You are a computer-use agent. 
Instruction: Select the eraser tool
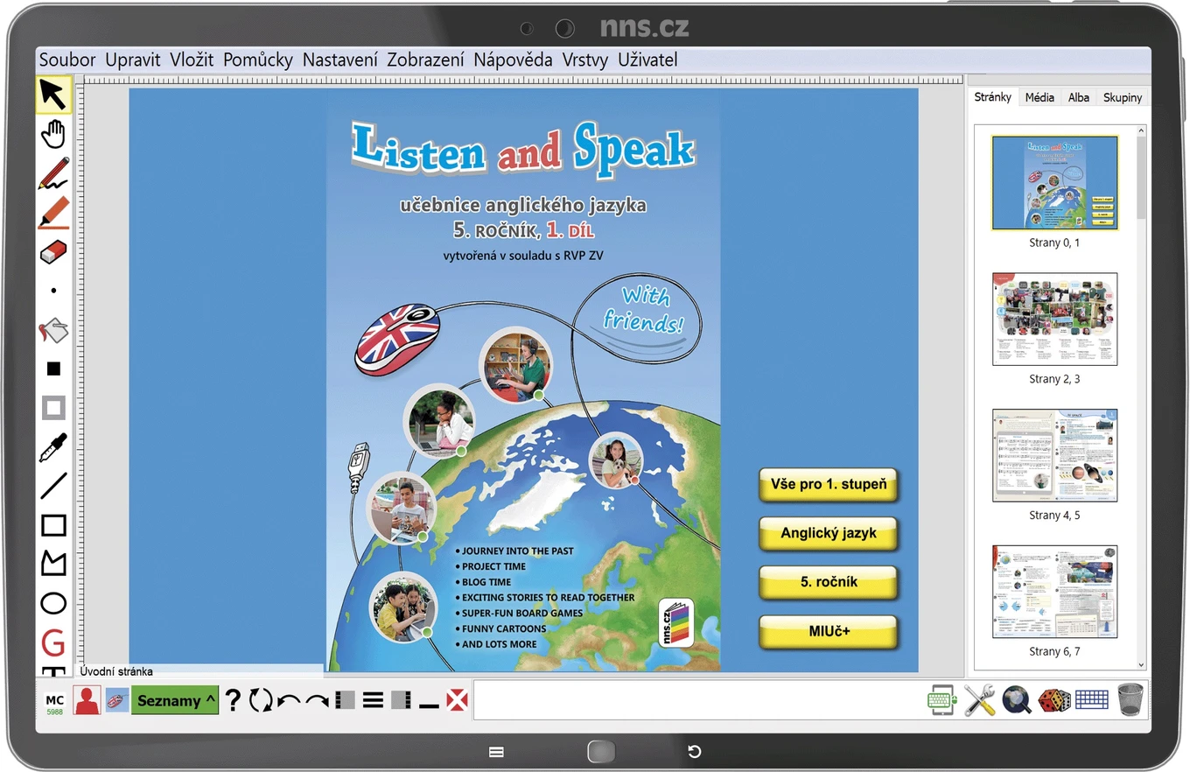53,253
